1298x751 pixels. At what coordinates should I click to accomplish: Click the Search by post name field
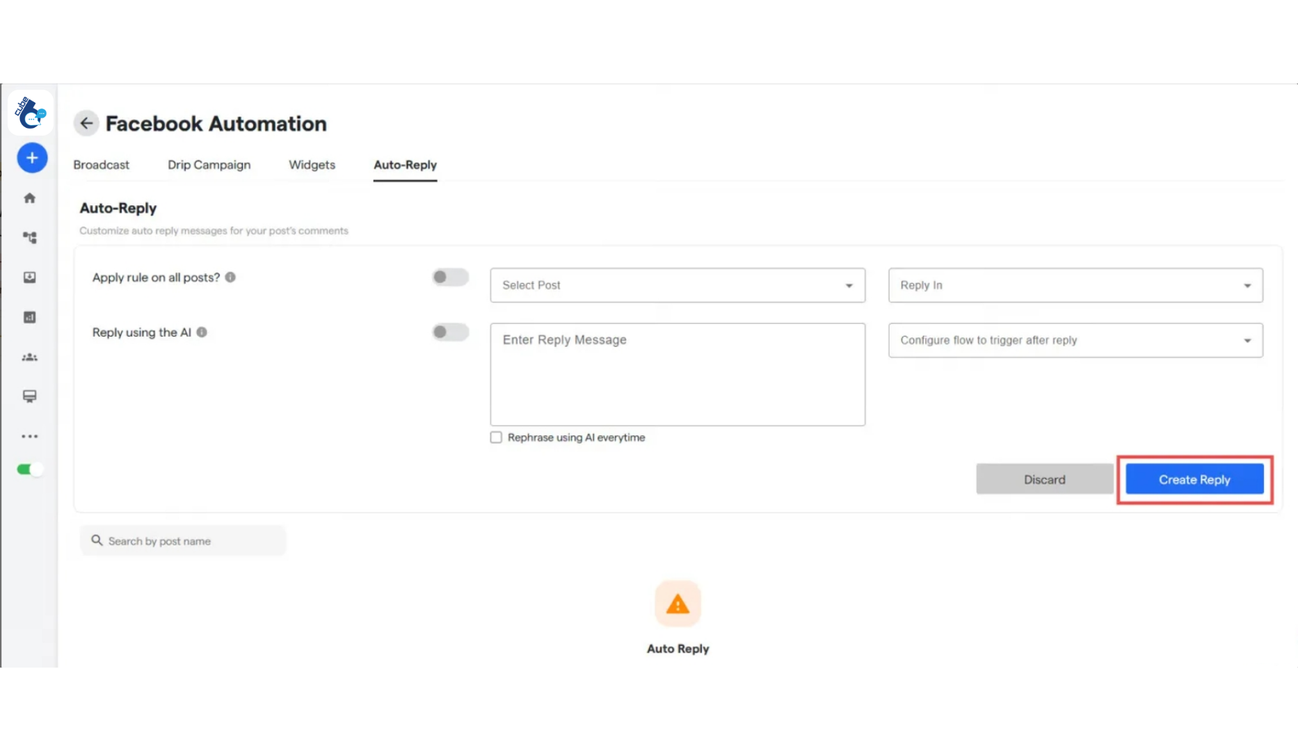[x=183, y=540]
